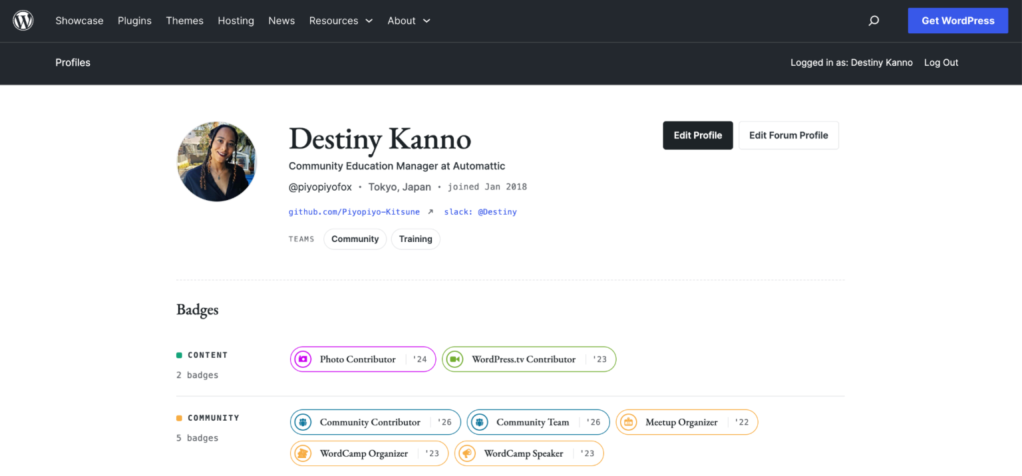
Task: Click the Photo Contributor badge label
Action: 357,359
